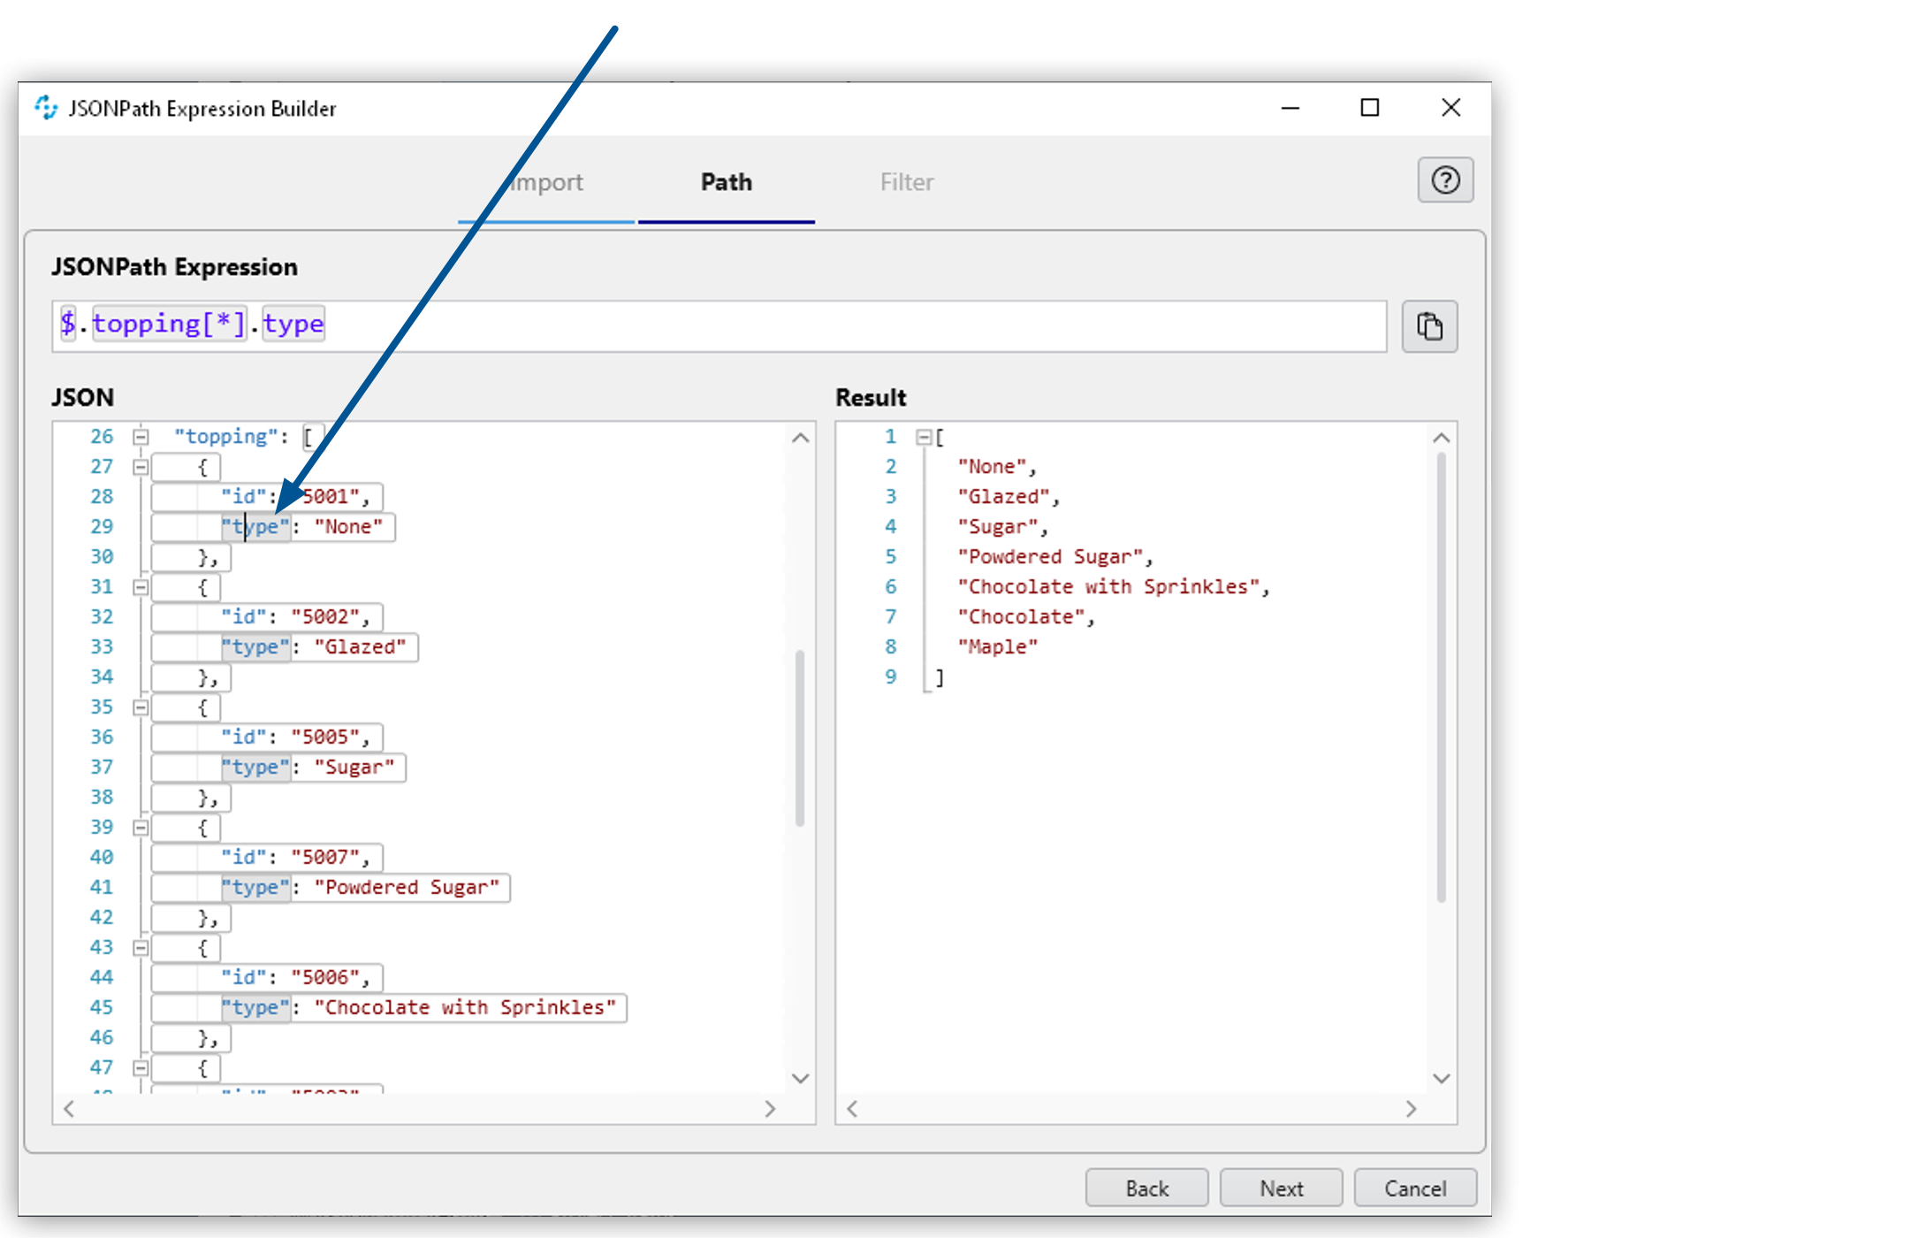Select the Path tab

coord(726,182)
